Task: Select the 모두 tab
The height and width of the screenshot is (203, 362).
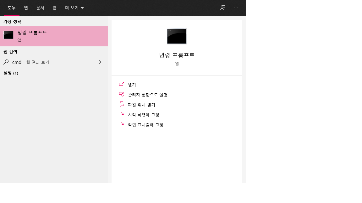Action: (12, 8)
